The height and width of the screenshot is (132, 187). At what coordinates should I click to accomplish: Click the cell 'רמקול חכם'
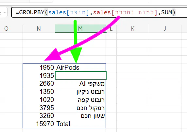point(80,108)
